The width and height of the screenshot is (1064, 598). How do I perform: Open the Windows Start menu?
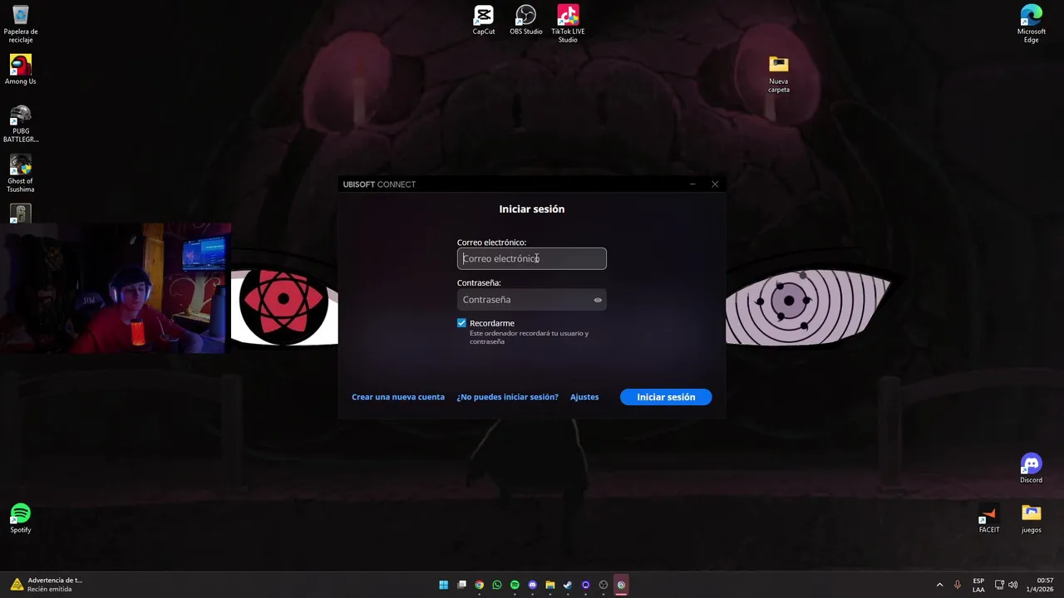click(x=444, y=585)
